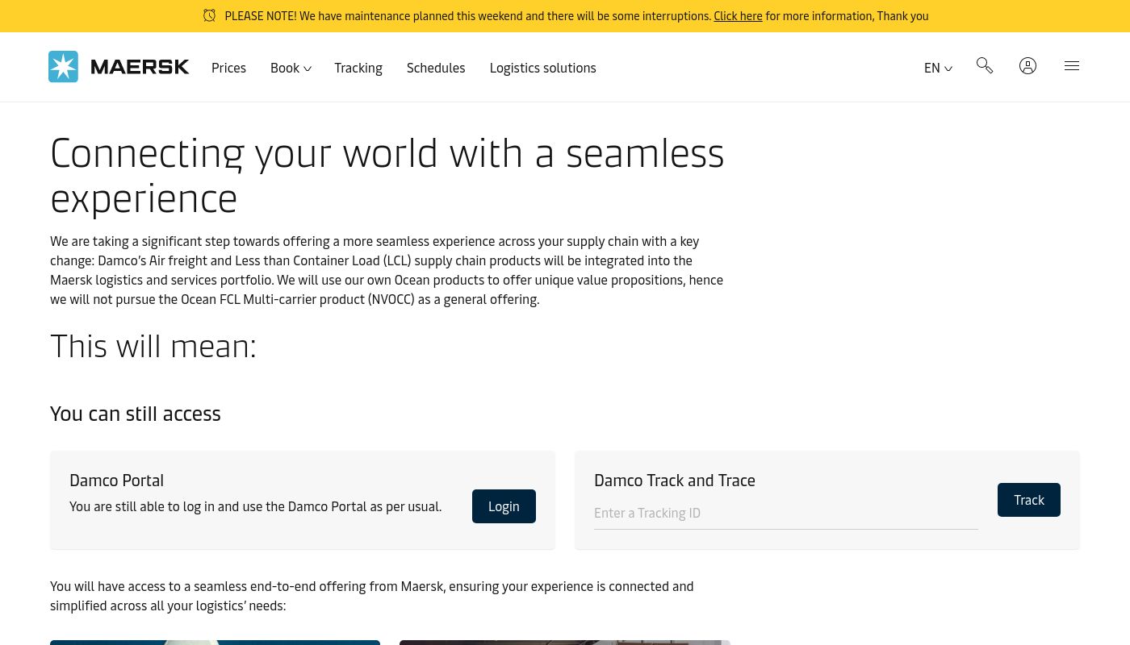
Task: Expand the EN language dropdown
Action: (x=938, y=68)
